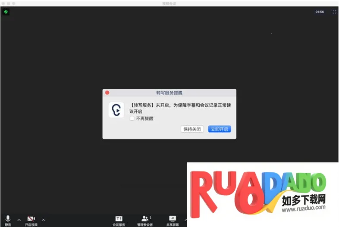This screenshot has width=339, height=227.
Task: Check the 不再提醒 checkbox
Action: click(x=132, y=118)
